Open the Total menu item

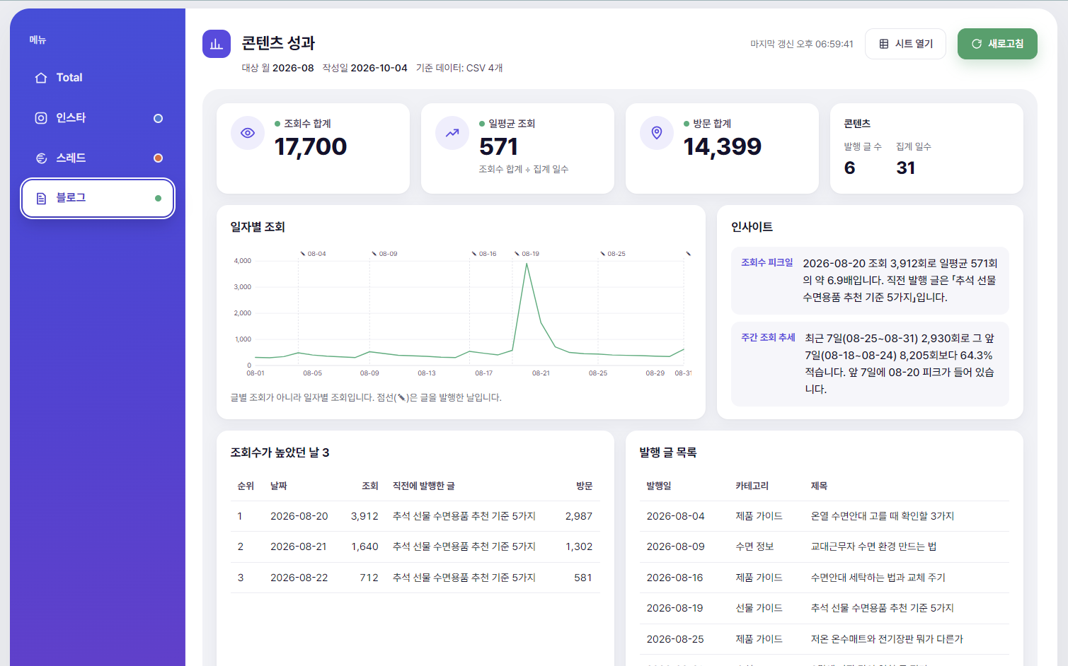(x=98, y=78)
